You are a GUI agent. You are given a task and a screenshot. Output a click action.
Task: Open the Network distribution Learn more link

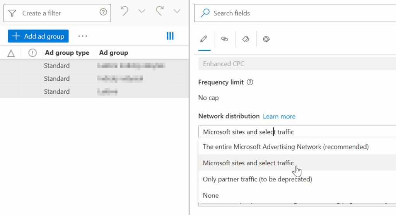(x=279, y=117)
